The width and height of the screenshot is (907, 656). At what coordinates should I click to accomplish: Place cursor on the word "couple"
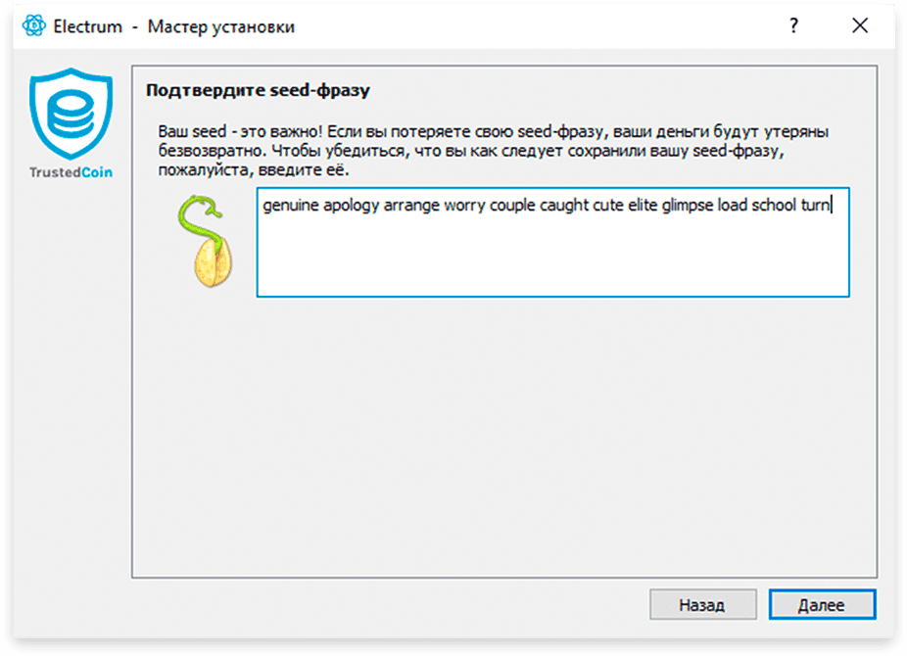(512, 206)
